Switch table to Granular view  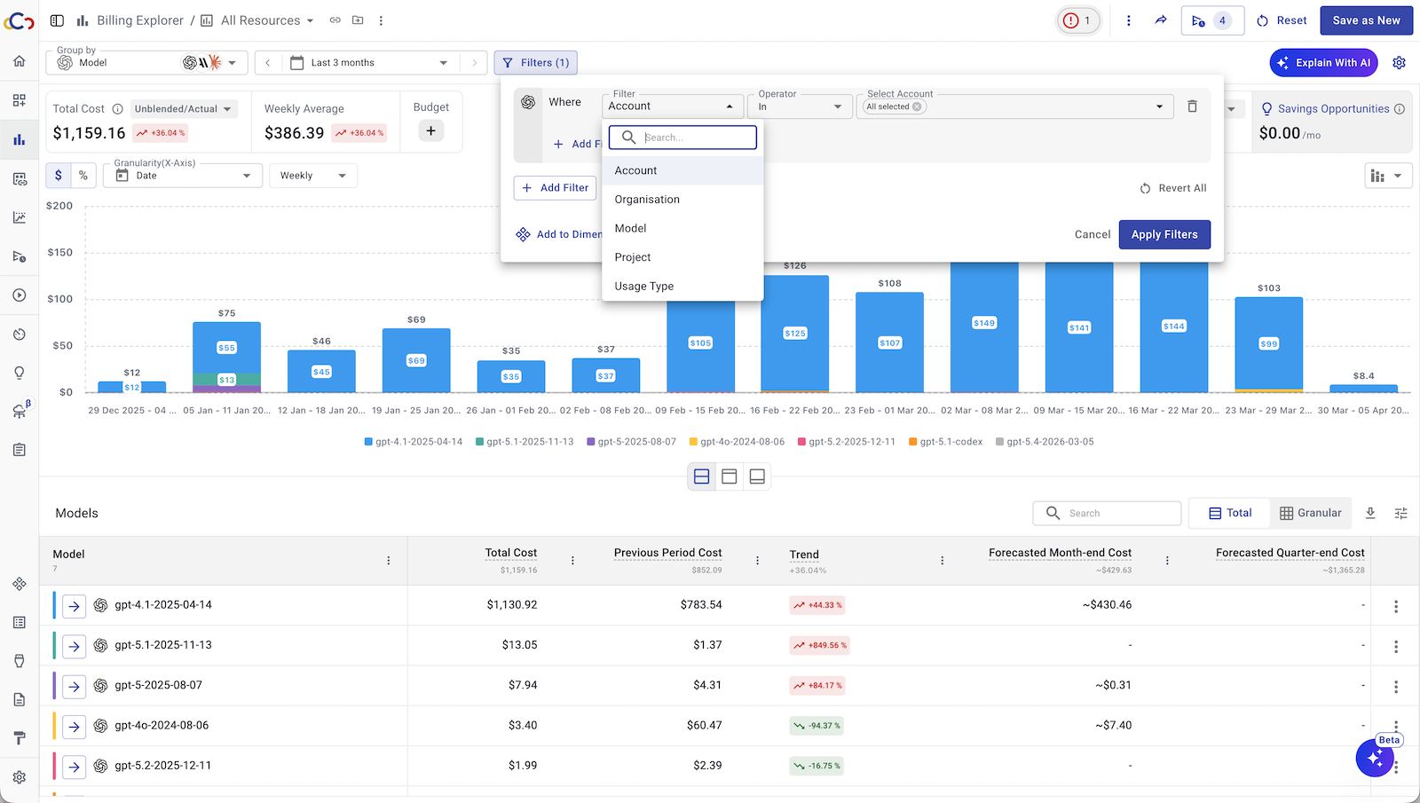[1311, 513]
